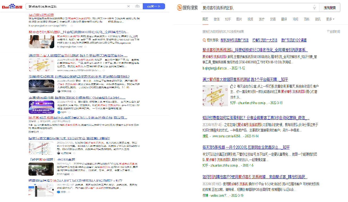Open 全部时间 time filter
This screenshot has width=348, height=202.
point(334,32)
